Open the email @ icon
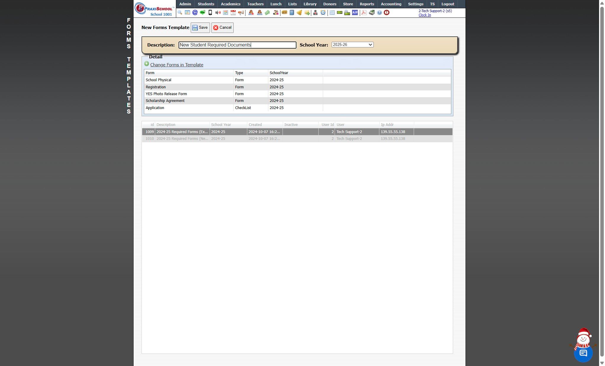Viewport: 605px width, 366px height. coord(195,12)
